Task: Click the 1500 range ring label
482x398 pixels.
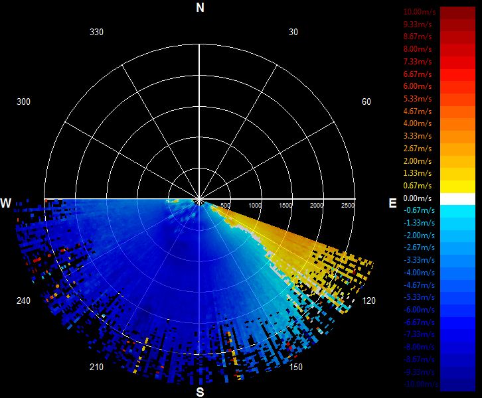Action: 285,205
